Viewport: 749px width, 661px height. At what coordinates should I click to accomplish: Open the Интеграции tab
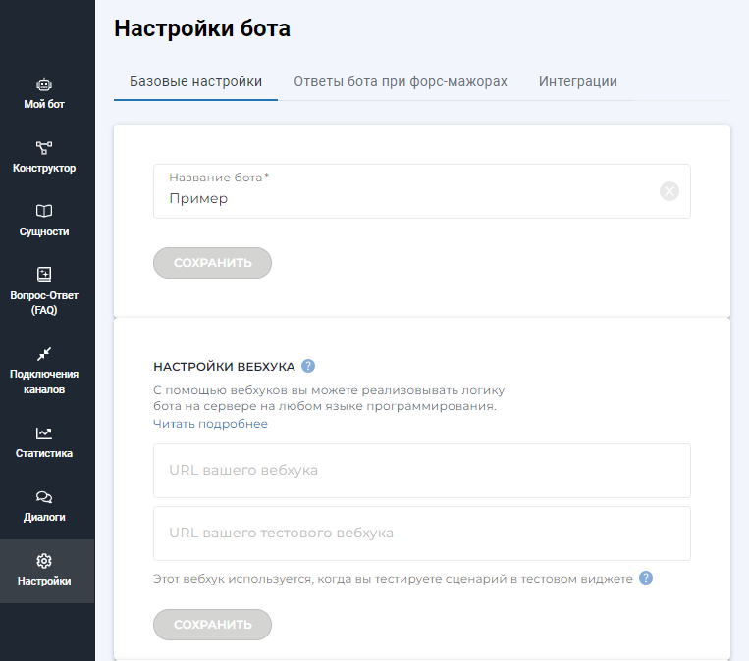click(577, 81)
